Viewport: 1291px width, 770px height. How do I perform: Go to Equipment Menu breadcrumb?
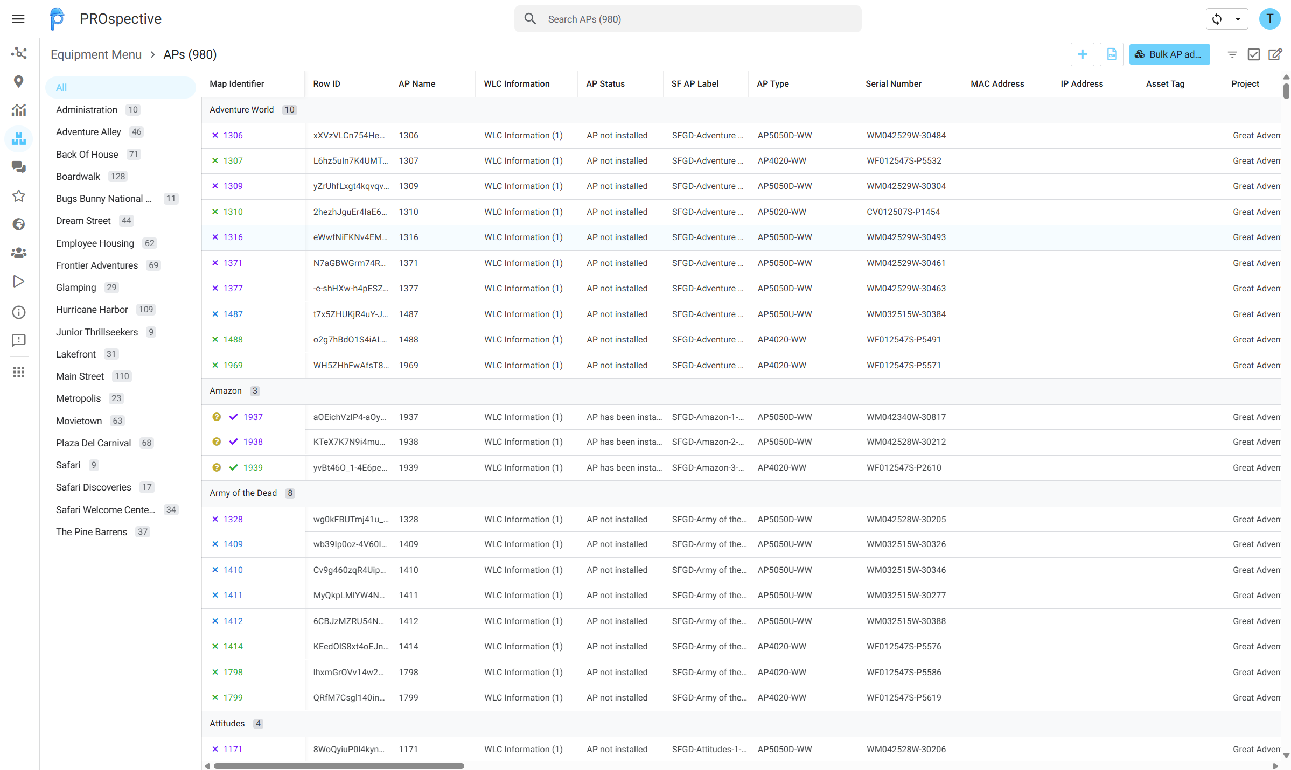click(x=96, y=54)
